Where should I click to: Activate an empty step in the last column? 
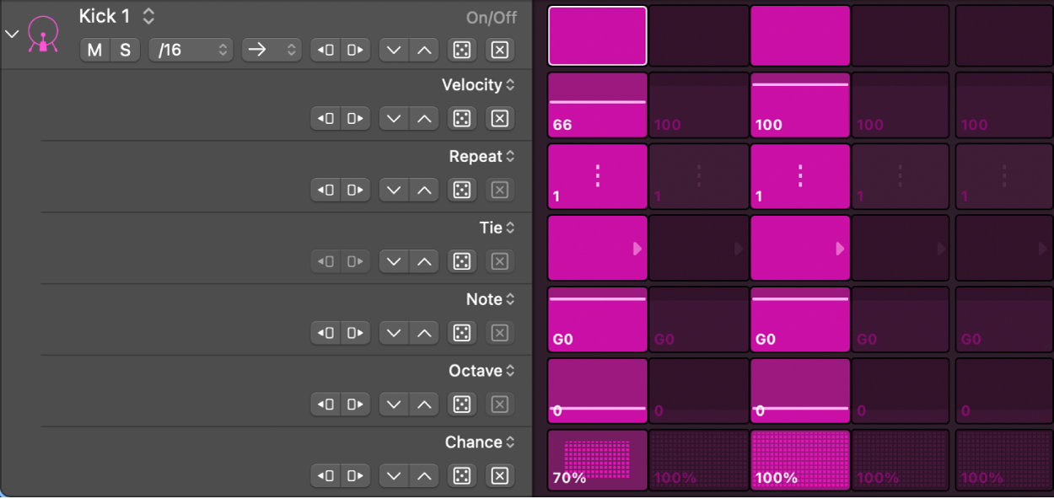coord(1003,35)
